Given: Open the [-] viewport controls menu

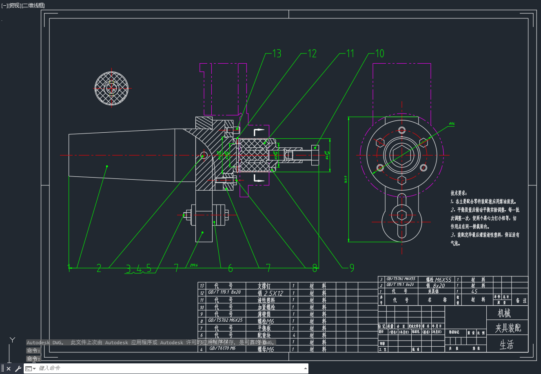Looking at the screenshot, I should pyautogui.click(x=4, y=5).
